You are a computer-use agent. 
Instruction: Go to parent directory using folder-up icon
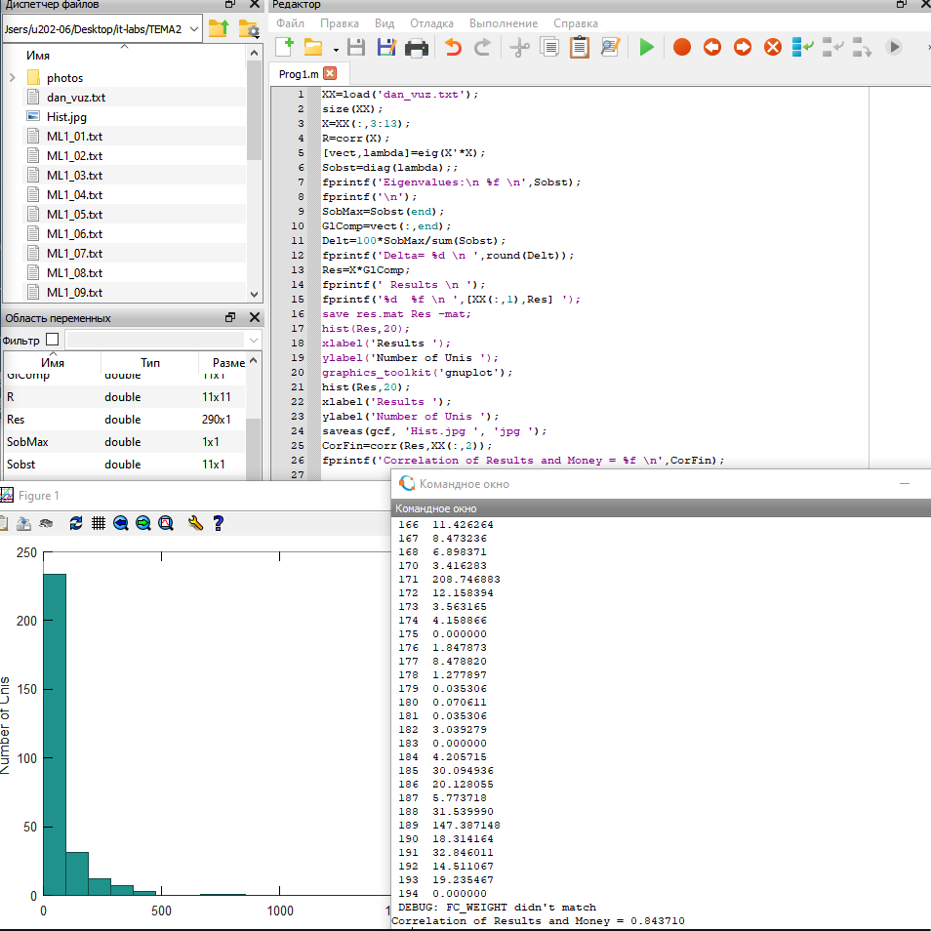click(219, 29)
